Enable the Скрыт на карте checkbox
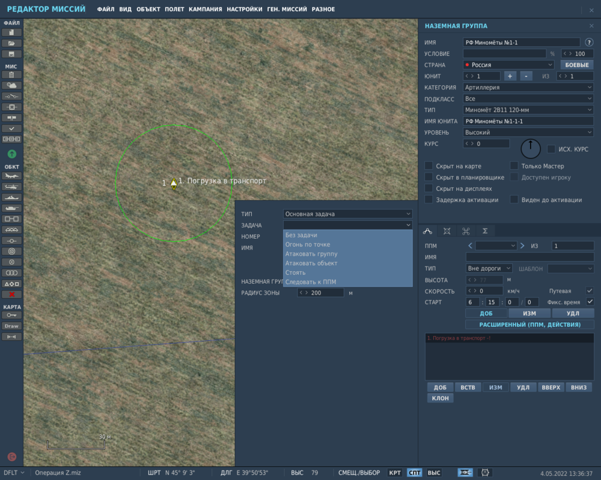 [x=429, y=166]
